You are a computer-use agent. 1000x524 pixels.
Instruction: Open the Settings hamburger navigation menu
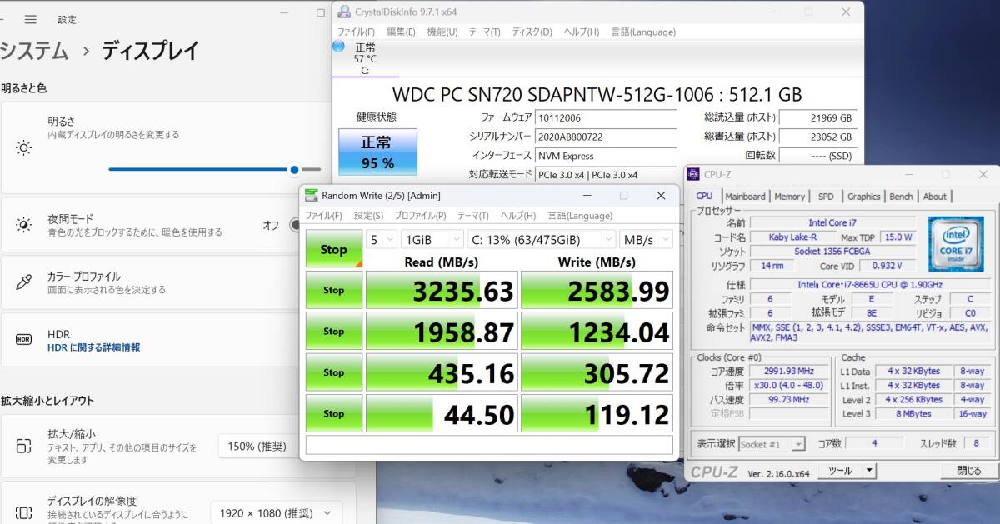point(30,19)
